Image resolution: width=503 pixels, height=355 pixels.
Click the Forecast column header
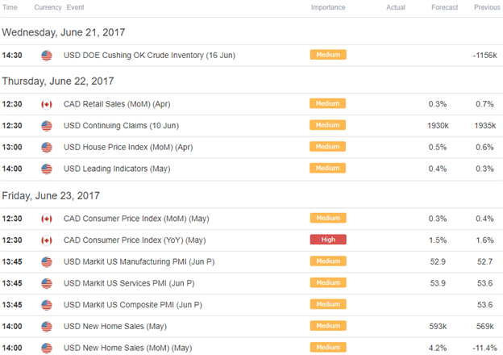pyautogui.click(x=444, y=7)
